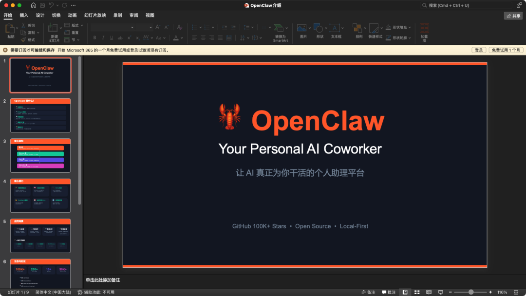Click the Cut scissors icon
Screen dimensions: 526x296
pos(23,25)
